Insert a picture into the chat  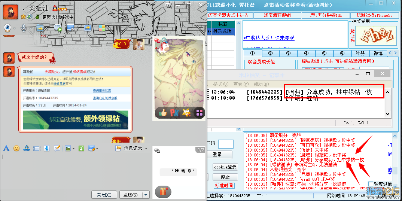click(68, 148)
